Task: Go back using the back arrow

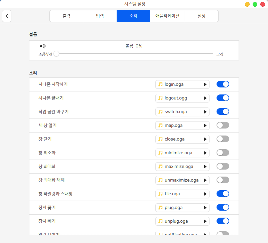Action: point(7,16)
